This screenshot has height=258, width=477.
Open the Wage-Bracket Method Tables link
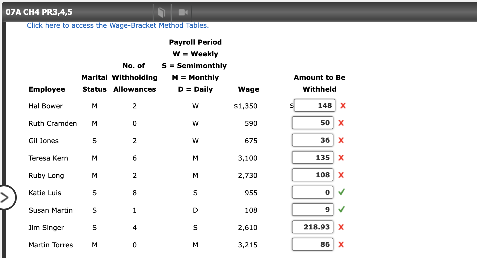coord(118,25)
